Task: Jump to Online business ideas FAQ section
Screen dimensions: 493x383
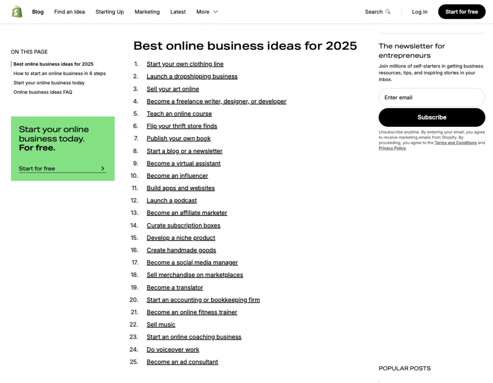Action: coord(43,92)
